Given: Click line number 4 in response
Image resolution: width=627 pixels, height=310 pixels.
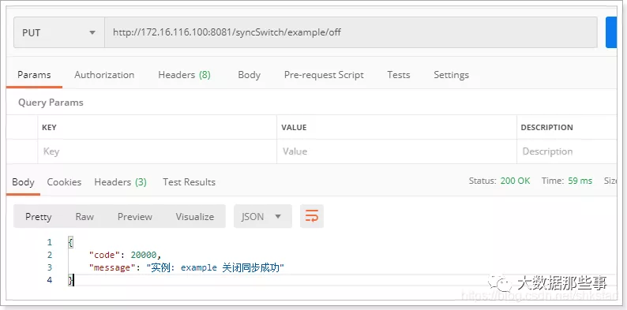Looking at the screenshot, I should [50, 281].
